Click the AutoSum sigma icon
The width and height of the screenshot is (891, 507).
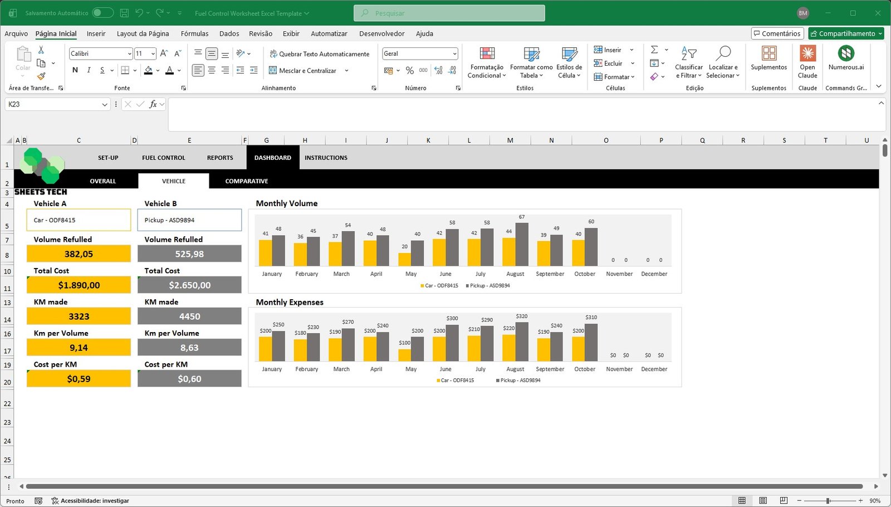coord(655,50)
